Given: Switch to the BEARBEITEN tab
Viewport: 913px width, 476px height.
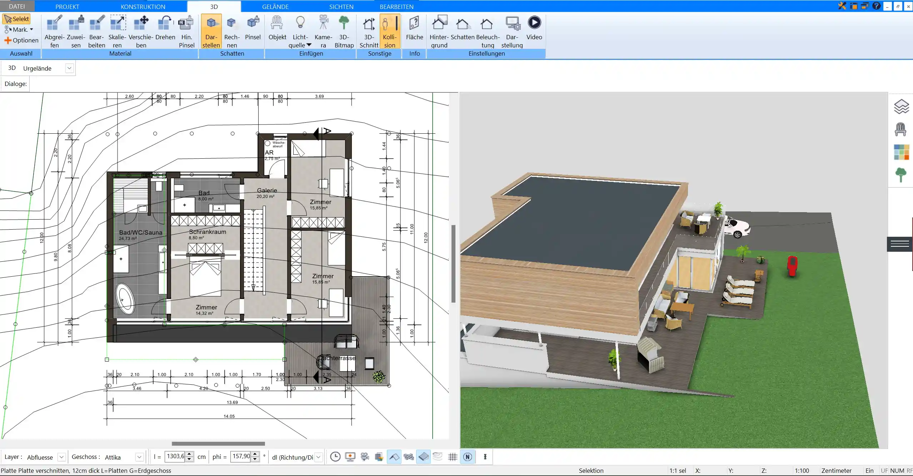Looking at the screenshot, I should click(396, 6).
